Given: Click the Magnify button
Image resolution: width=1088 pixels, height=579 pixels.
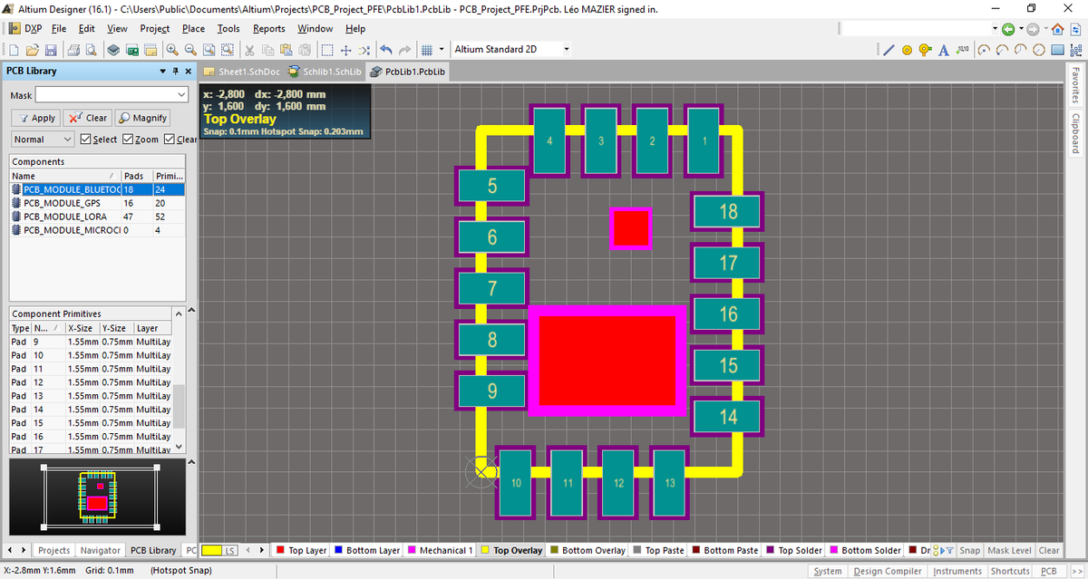Looking at the screenshot, I should tap(143, 118).
